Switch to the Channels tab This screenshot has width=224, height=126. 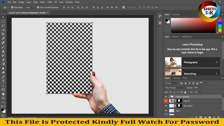pyautogui.click(x=176, y=78)
